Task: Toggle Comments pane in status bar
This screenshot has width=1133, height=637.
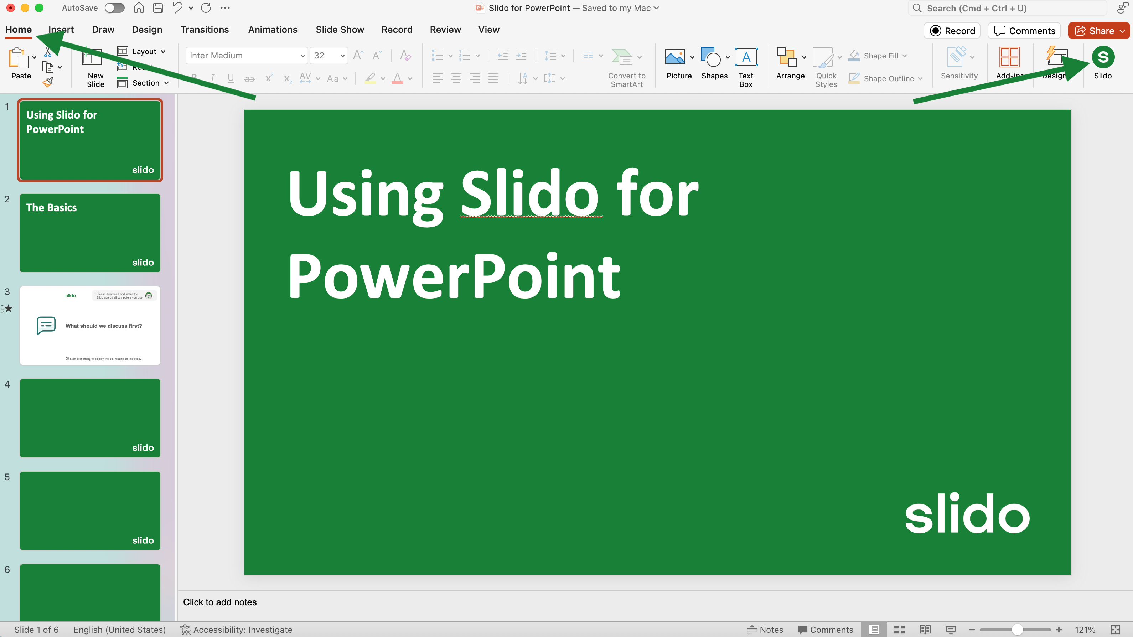Action: click(x=826, y=630)
